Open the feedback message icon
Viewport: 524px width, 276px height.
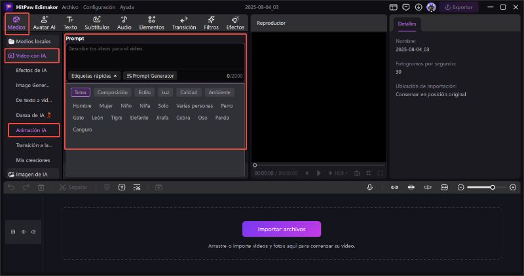click(406, 7)
